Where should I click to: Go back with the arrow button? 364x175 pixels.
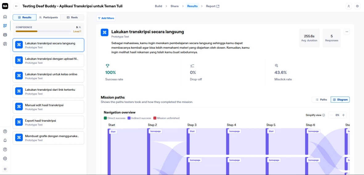tap(16, 6)
